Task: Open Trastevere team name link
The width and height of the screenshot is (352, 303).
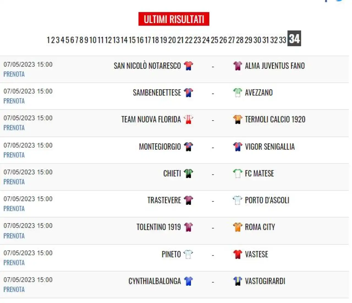Action: click(x=164, y=200)
